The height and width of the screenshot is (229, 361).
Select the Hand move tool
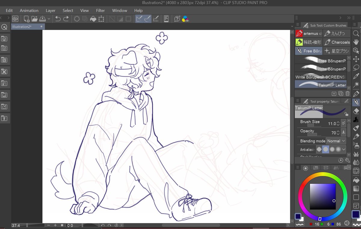[x=356, y=42]
